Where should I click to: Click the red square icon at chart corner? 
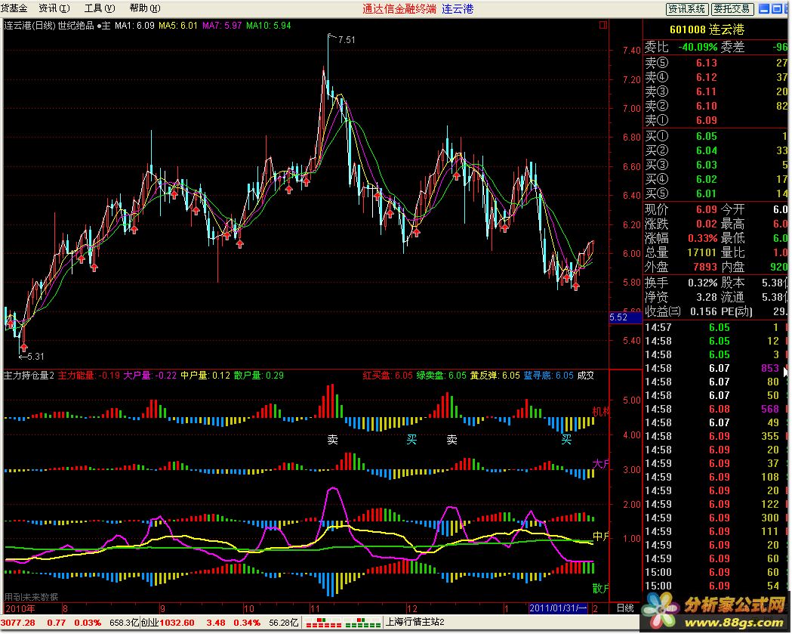[x=602, y=25]
